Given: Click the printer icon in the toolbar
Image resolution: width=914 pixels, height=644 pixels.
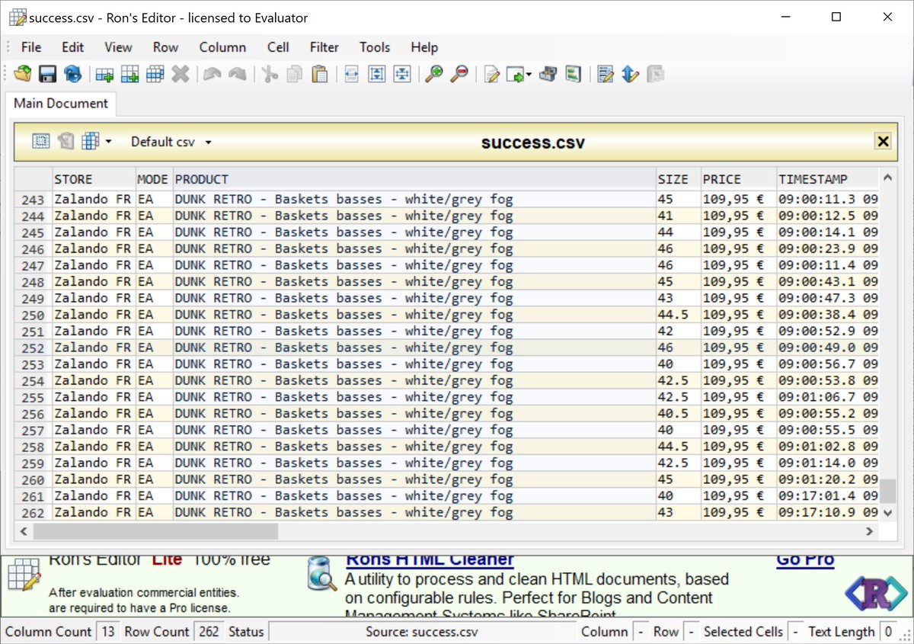Looking at the screenshot, I should point(548,74).
